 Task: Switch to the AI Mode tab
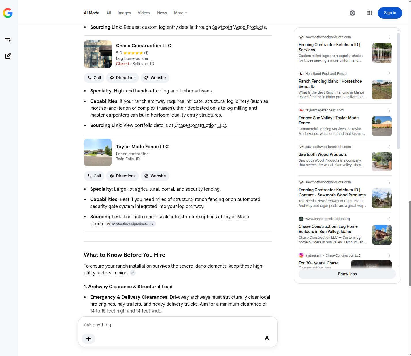92,13
